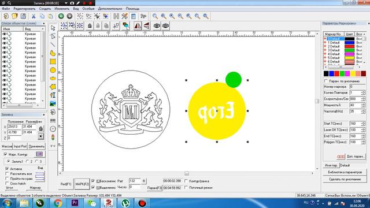Choose the Line drawing tool
Screen dimensions: 370x208
(x=53, y=44)
